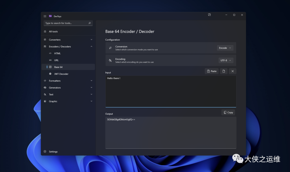290x172 pixels.
Task: Click the DevToys app logo icon
Action: coord(50,16)
